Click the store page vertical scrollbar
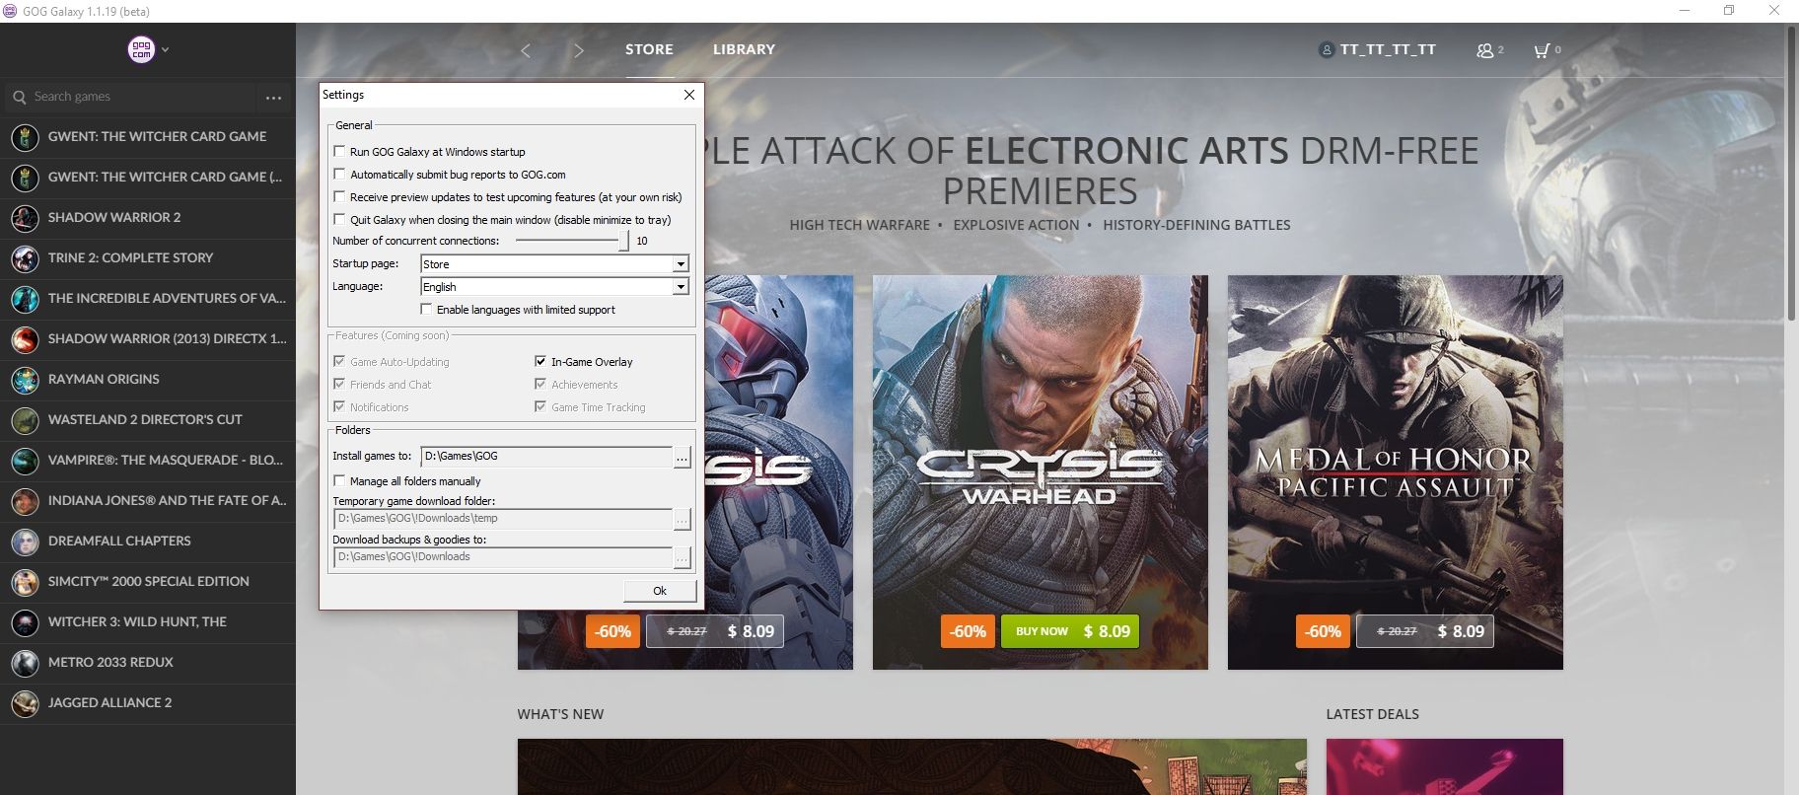Screen dimensions: 1799x795 1792,173
